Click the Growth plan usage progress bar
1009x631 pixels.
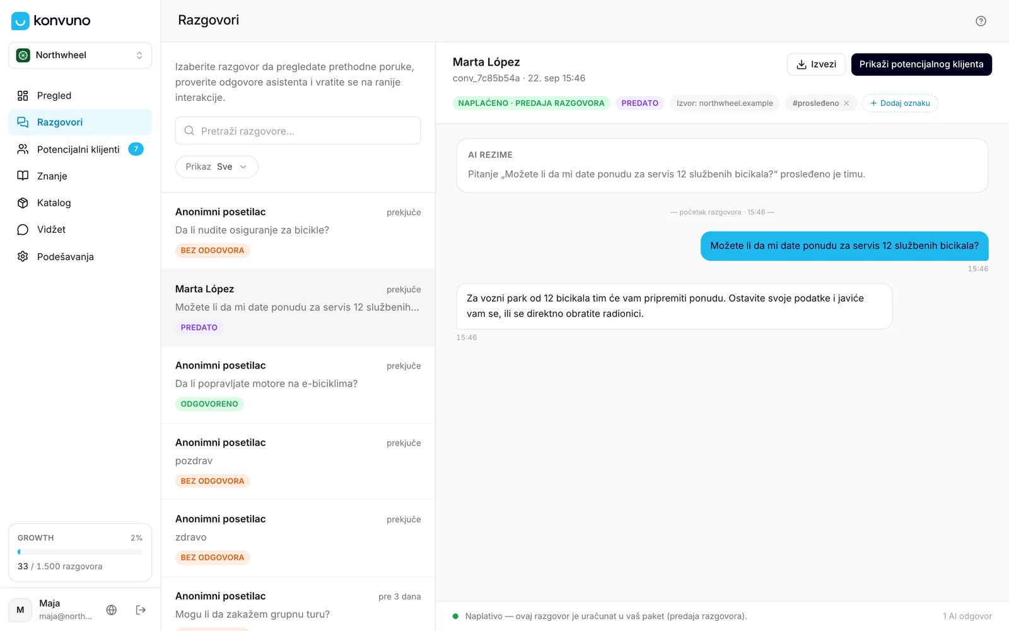[x=80, y=551]
